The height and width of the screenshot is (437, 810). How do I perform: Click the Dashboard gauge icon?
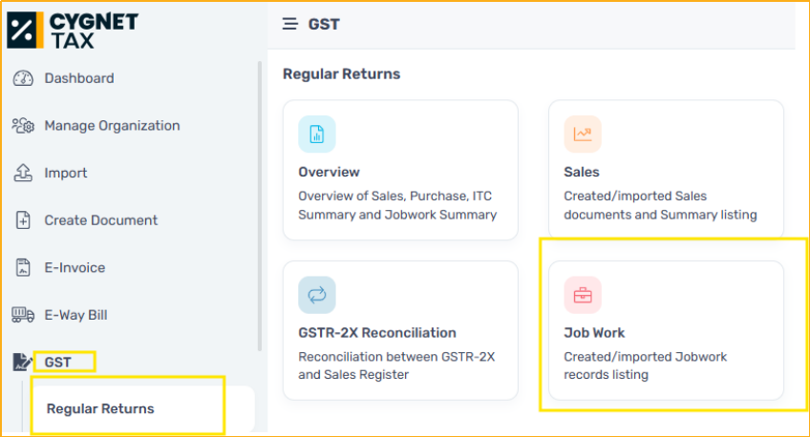pos(23,78)
